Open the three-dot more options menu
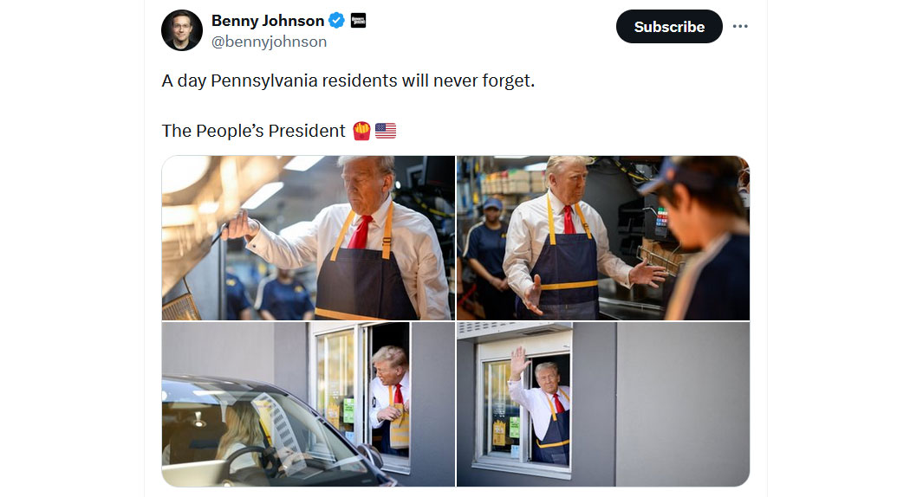The height and width of the screenshot is (497, 910). pos(740,26)
